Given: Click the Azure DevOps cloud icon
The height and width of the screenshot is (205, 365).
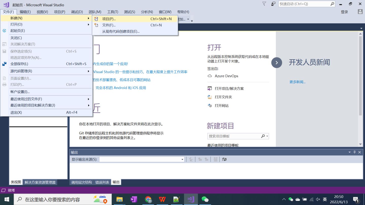Looking at the screenshot, I should [210, 76].
